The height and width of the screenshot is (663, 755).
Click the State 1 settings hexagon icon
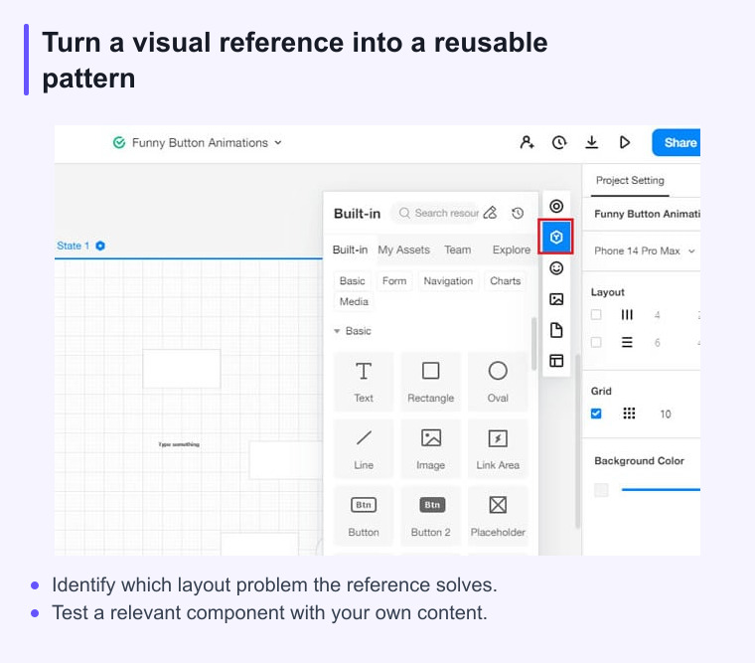coord(100,246)
